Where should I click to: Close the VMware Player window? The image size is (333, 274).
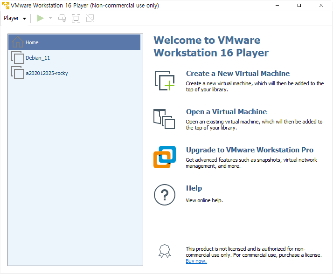[x=321, y=5]
